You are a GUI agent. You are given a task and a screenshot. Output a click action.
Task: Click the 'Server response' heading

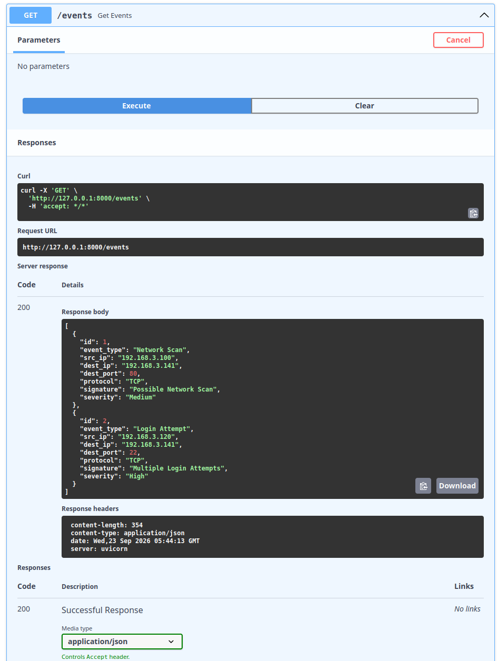coord(43,266)
